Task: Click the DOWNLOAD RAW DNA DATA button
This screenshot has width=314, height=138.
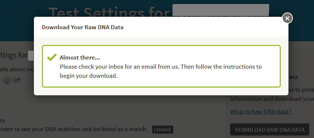Action: (270, 130)
